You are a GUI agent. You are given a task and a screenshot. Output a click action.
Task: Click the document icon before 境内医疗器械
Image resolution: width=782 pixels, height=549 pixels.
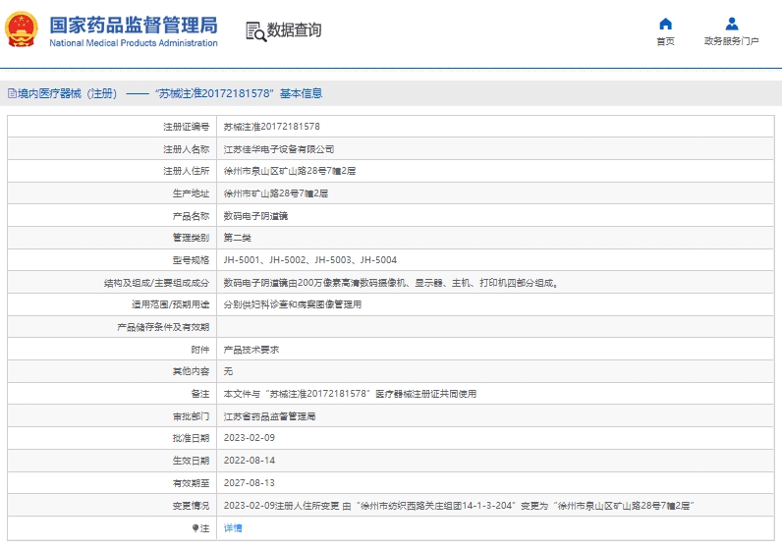pos(12,93)
